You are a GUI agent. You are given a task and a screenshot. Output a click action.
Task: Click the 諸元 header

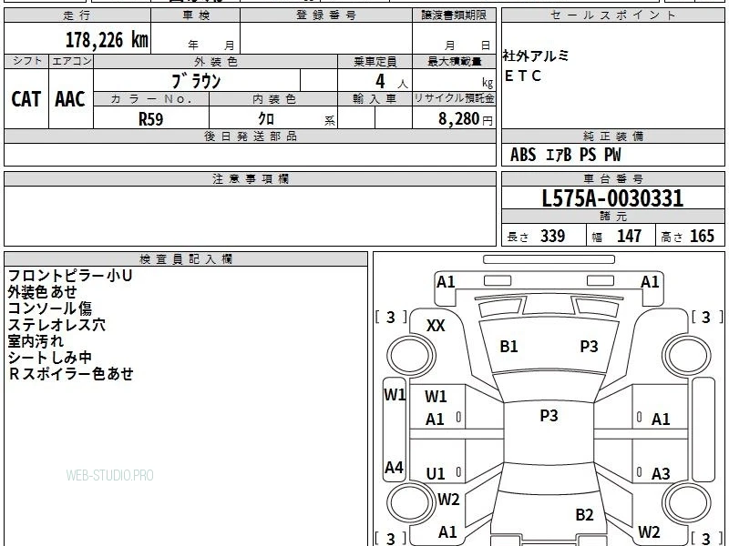612,217
